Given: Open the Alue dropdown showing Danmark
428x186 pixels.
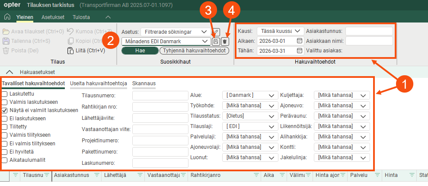Looking at the screenshot, I should pos(249,95).
